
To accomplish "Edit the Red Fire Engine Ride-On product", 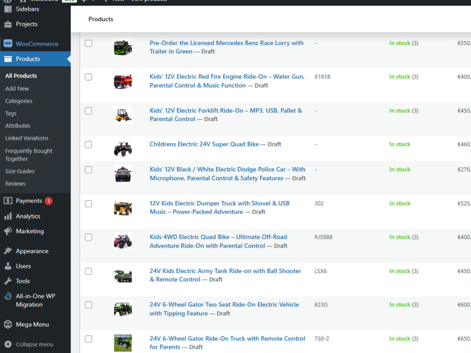I will tap(227, 81).
